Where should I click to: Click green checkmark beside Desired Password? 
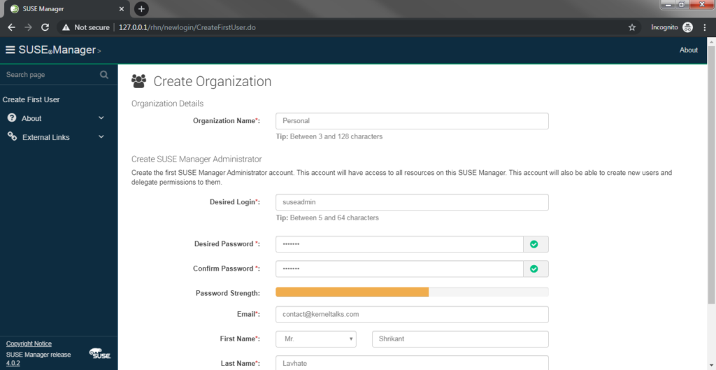click(x=534, y=244)
